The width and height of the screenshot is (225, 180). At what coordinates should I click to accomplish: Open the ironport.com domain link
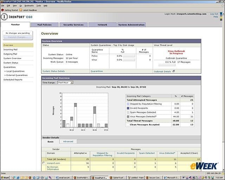coord(53,163)
